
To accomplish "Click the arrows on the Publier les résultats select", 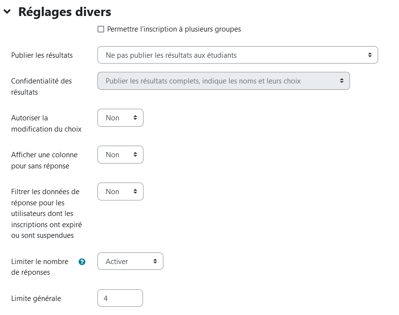I will 370,55.
